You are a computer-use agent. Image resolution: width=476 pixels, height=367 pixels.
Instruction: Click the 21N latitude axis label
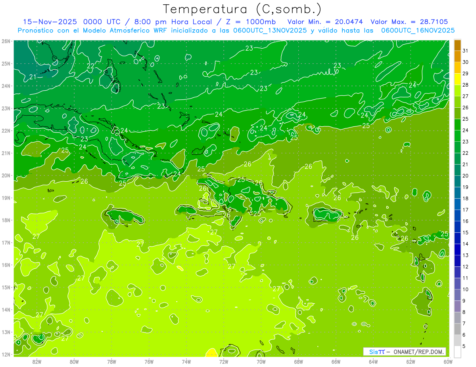pyautogui.click(x=6, y=153)
